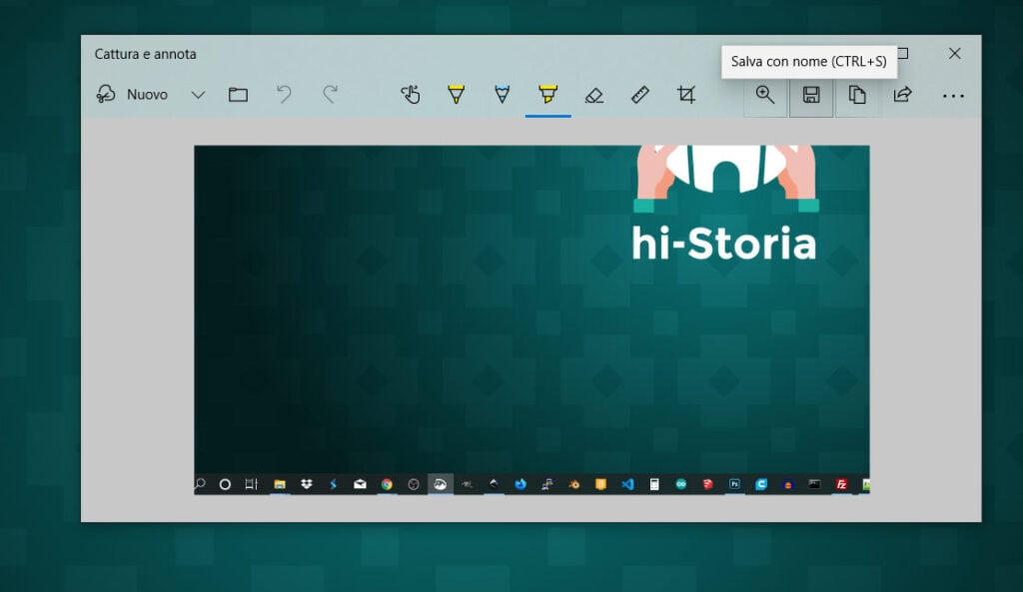1023x592 pixels.
Task: Start a new capture with Nuovo
Action: coord(135,95)
